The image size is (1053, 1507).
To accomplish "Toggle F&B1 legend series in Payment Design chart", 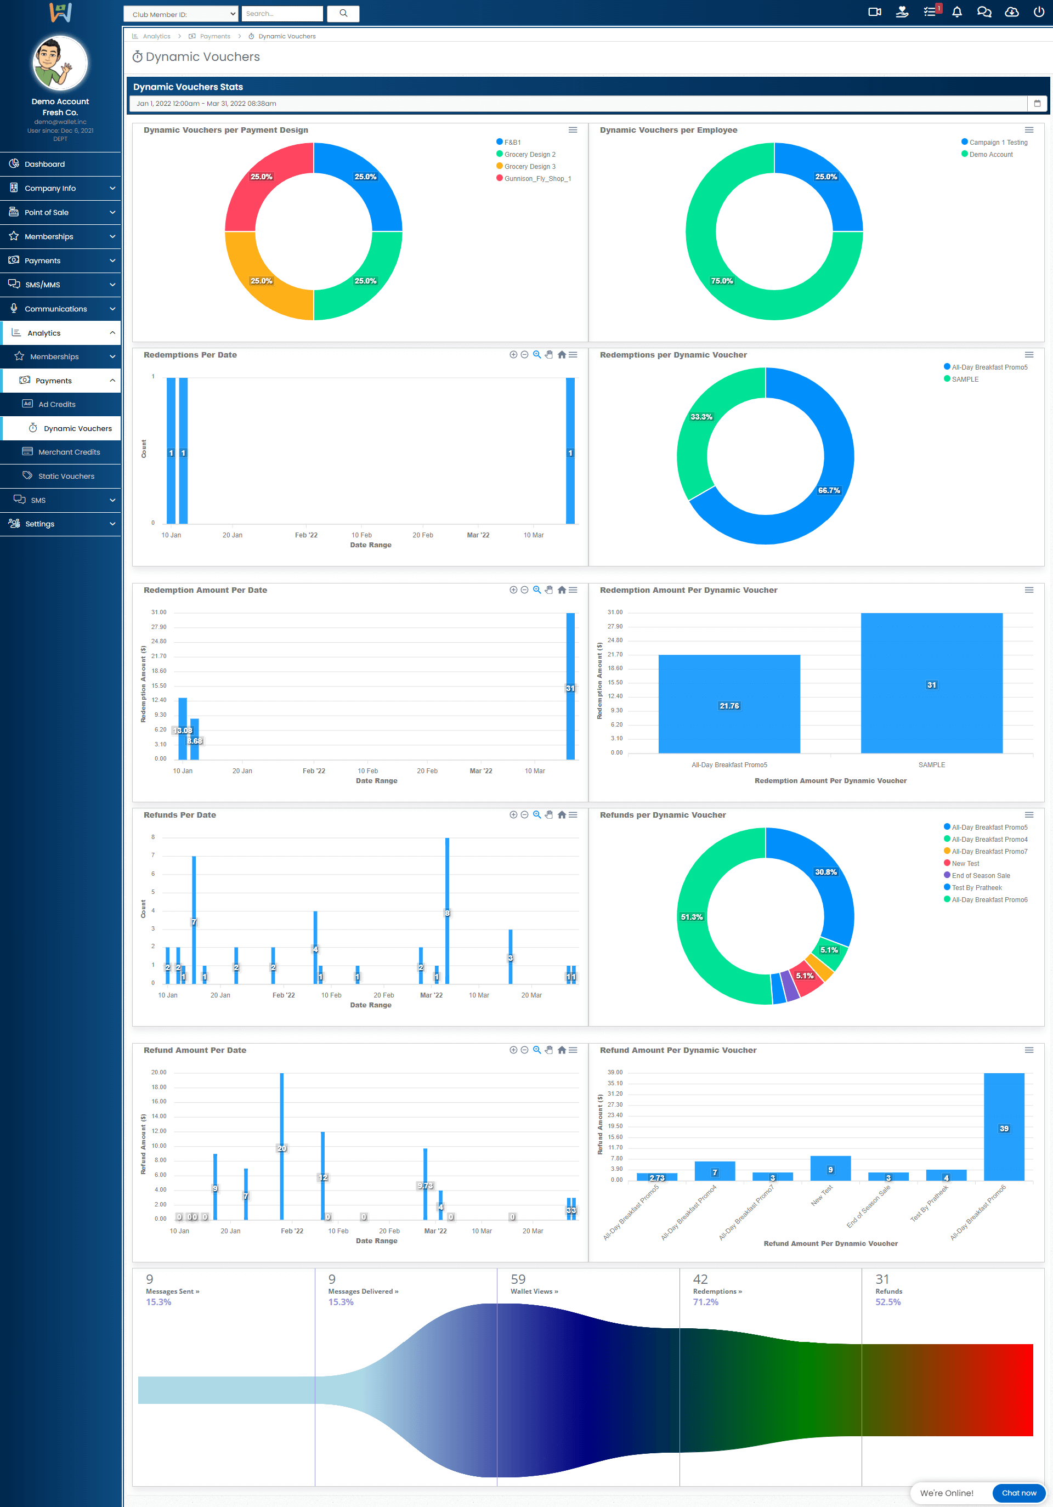I will (x=511, y=143).
